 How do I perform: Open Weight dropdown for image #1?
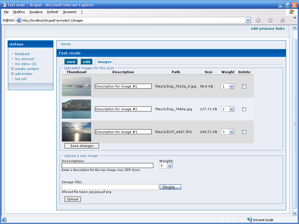pyautogui.click(x=232, y=86)
